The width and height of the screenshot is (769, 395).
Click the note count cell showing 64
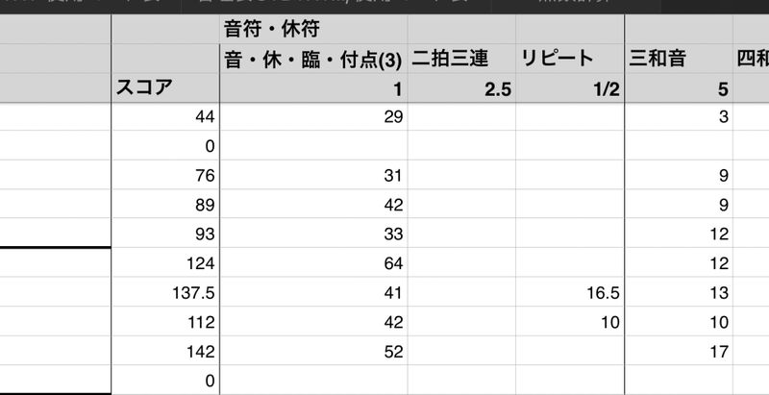[313, 263]
